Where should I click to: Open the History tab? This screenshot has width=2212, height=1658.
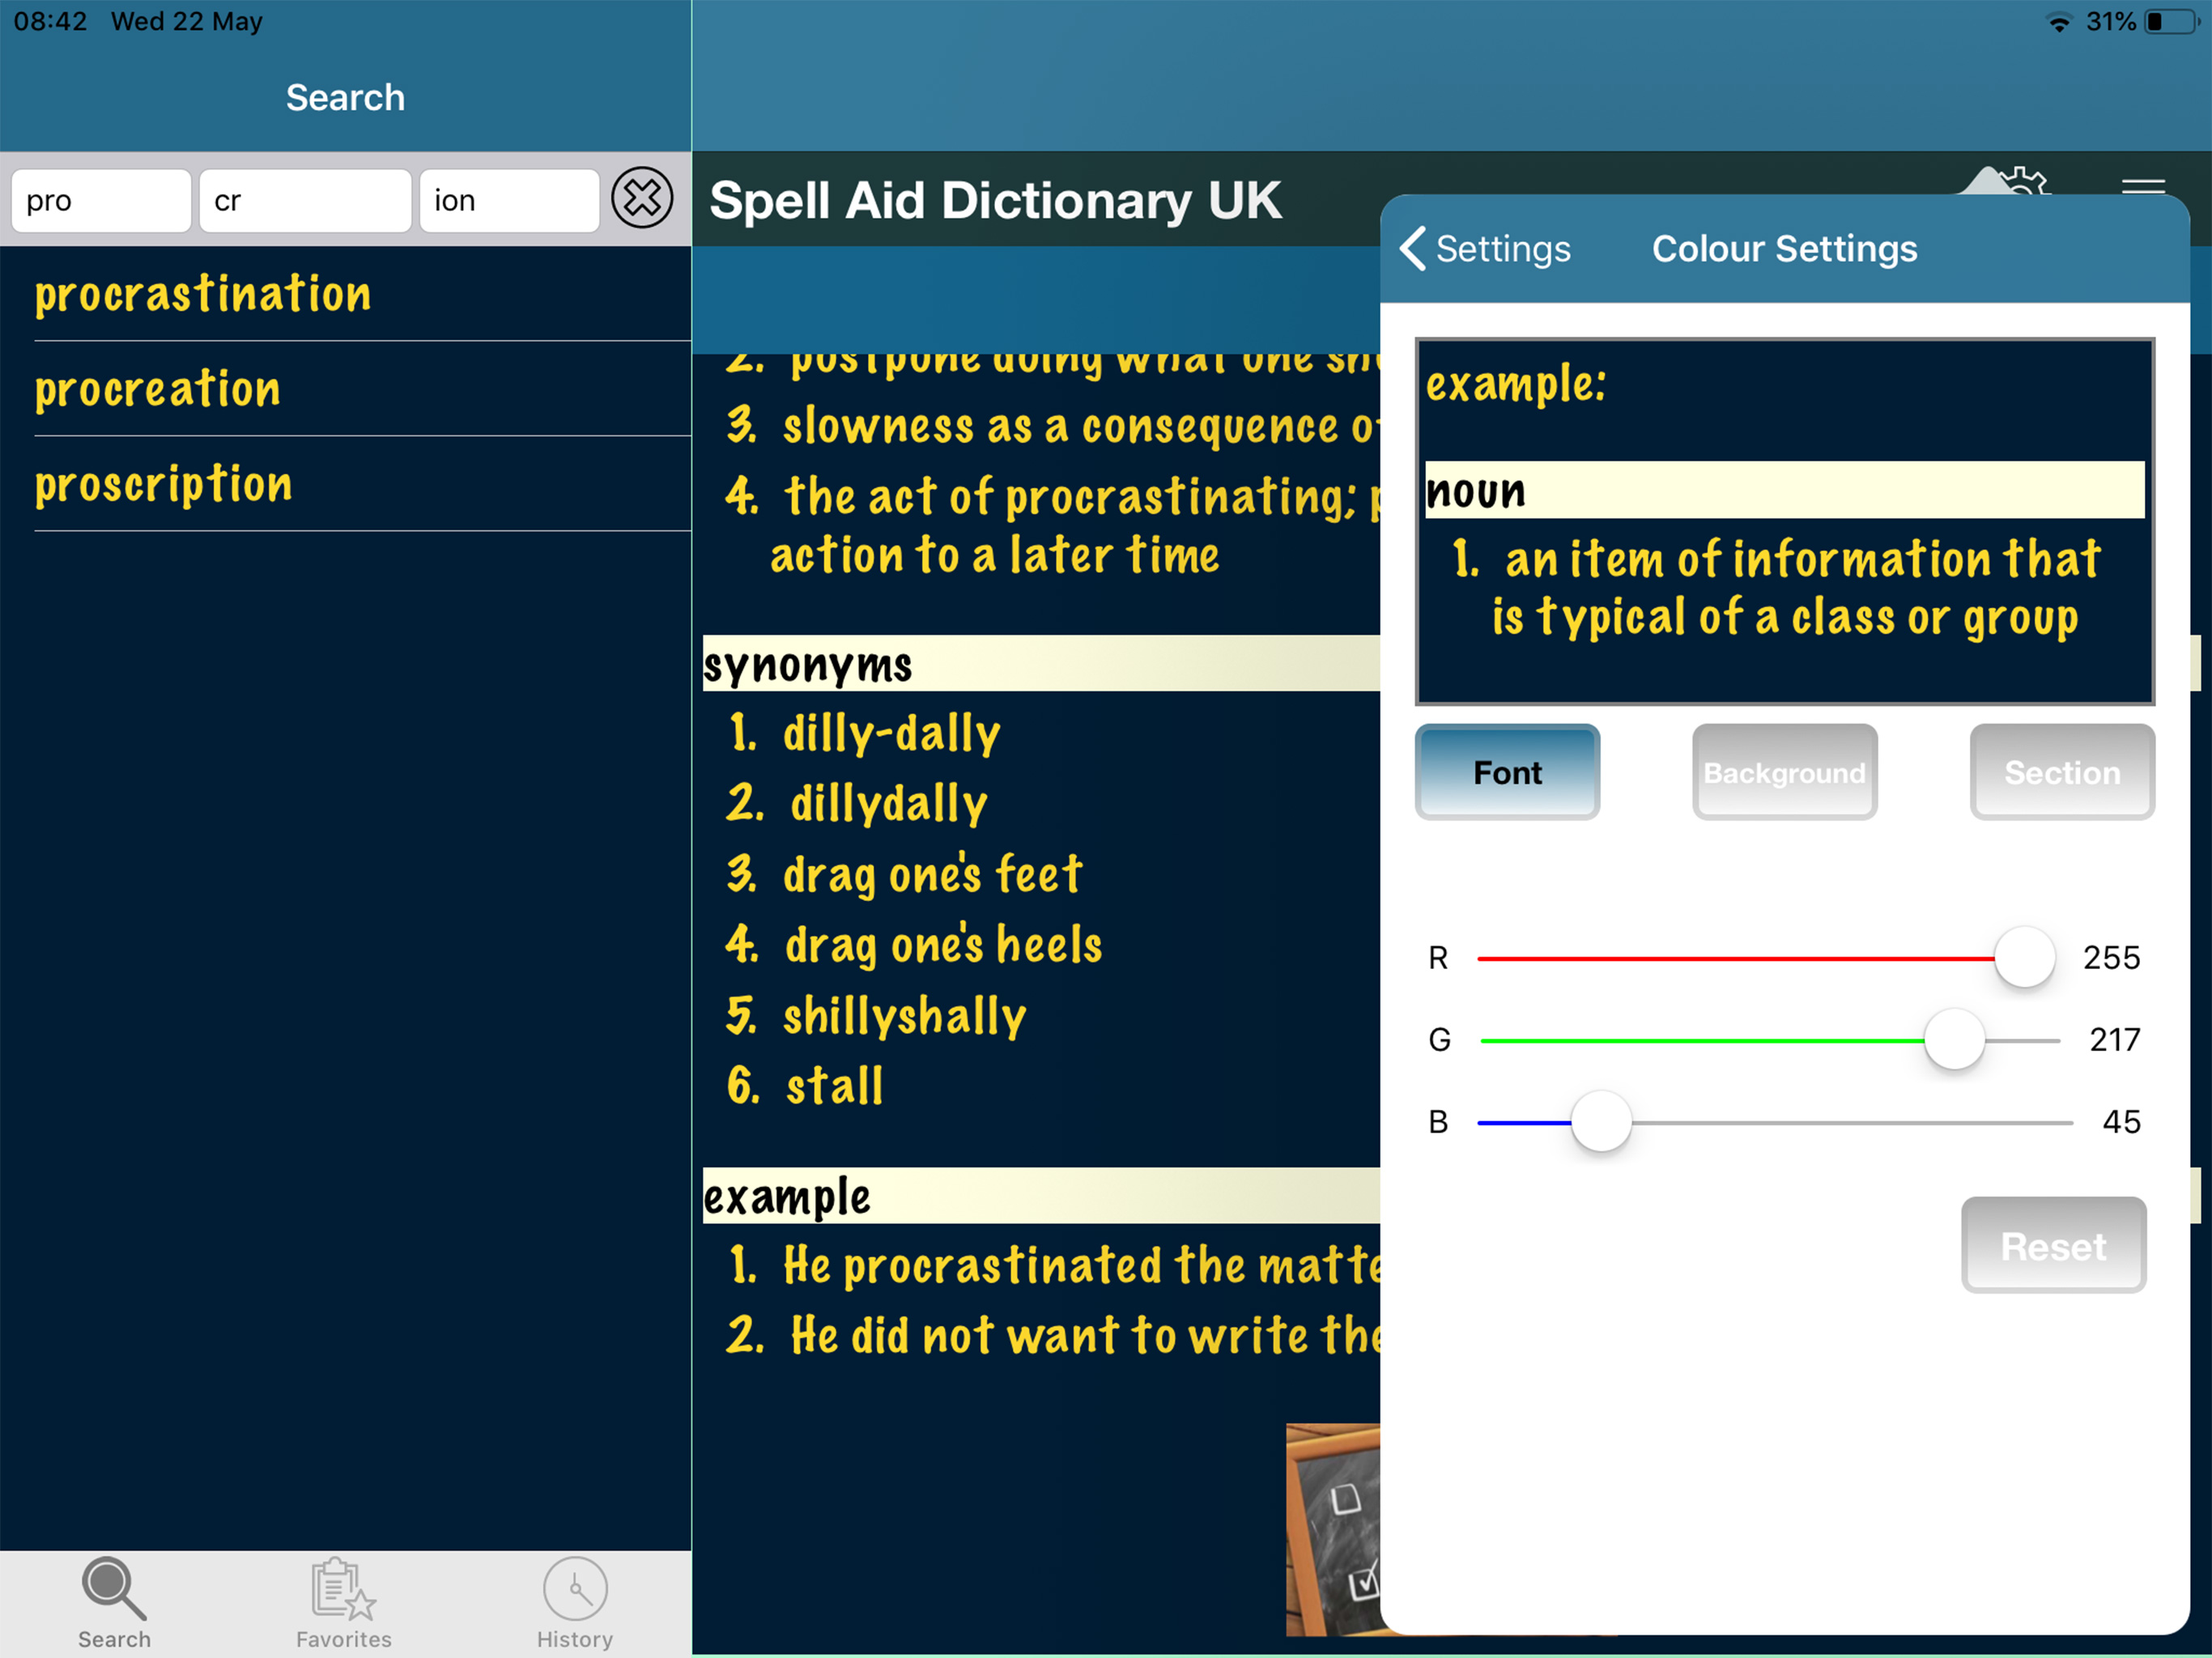coord(575,1603)
